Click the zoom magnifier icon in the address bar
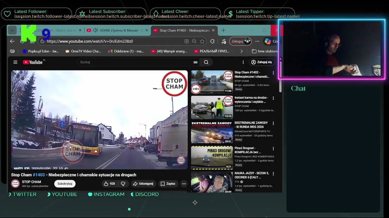The width and height of the screenshot is (389, 218). click(x=194, y=41)
